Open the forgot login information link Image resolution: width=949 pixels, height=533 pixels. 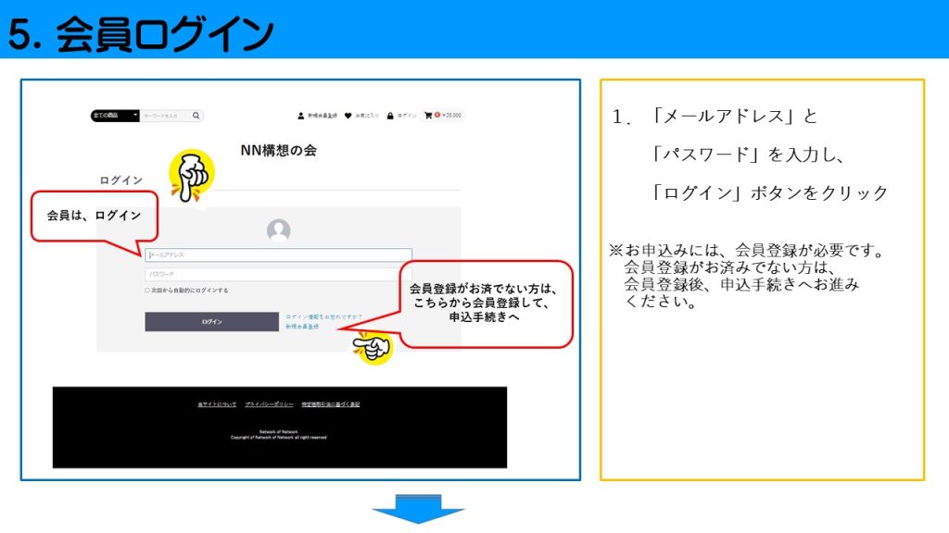pyautogui.click(x=323, y=316)
